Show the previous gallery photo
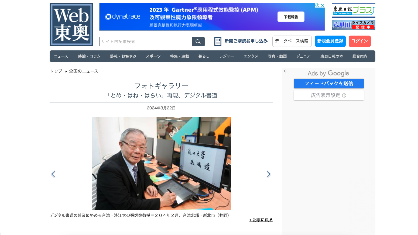 click(53, 174)
